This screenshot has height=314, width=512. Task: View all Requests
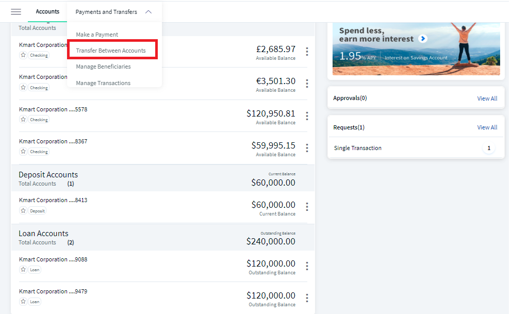[487, 128]
